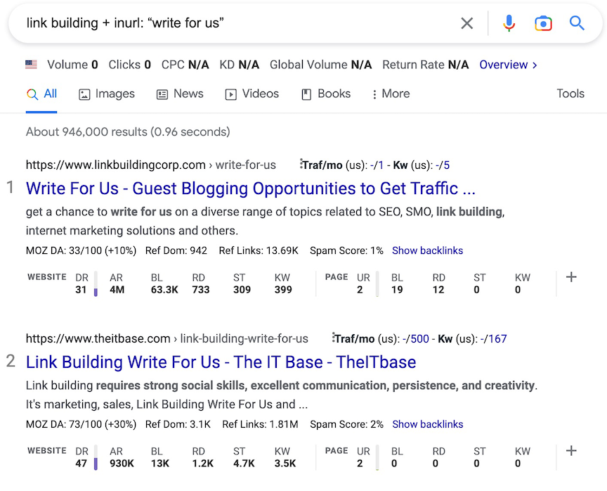Click 'Ref Dom: 3.1K' text
This screenshot has height=491, width=607.
click(178, 424)
